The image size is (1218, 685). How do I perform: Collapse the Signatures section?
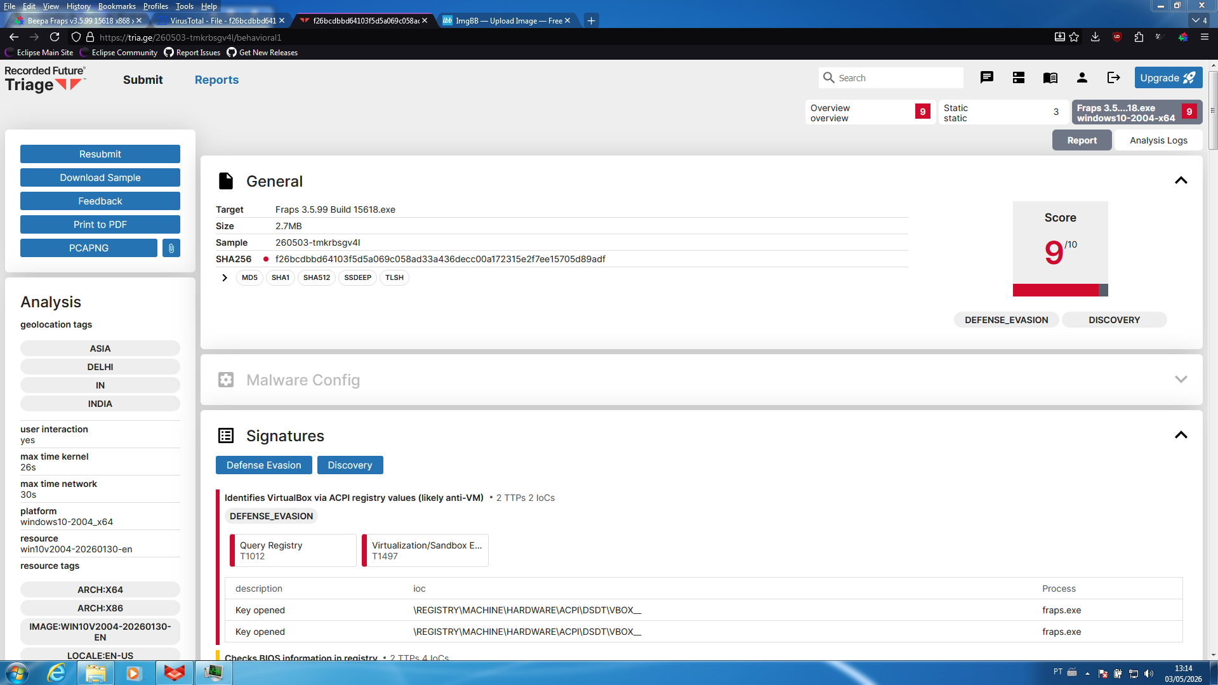[x=1181, y=436]
